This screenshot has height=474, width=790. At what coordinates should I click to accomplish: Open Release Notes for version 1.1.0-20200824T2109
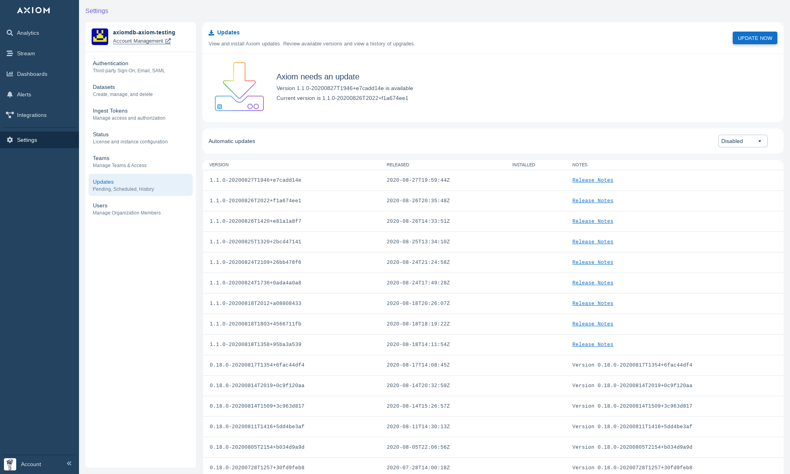[592, 262]
